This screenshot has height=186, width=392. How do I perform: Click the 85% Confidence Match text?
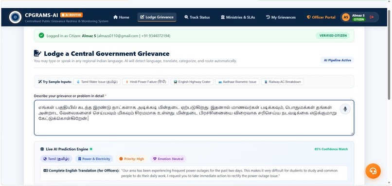coord(331,149)
